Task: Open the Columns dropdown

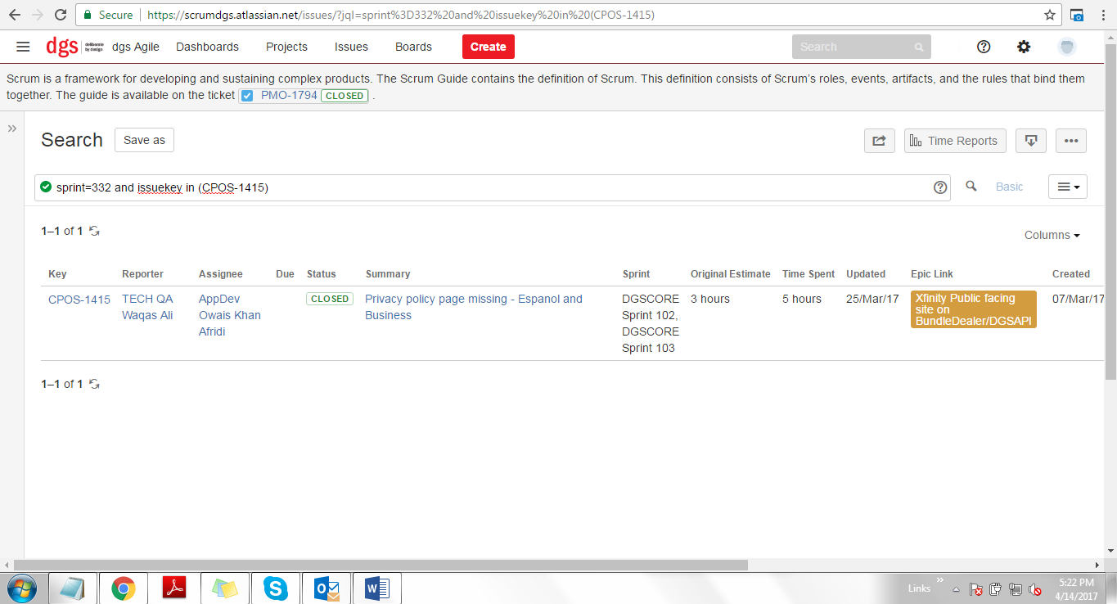Action: point(1052,235)
